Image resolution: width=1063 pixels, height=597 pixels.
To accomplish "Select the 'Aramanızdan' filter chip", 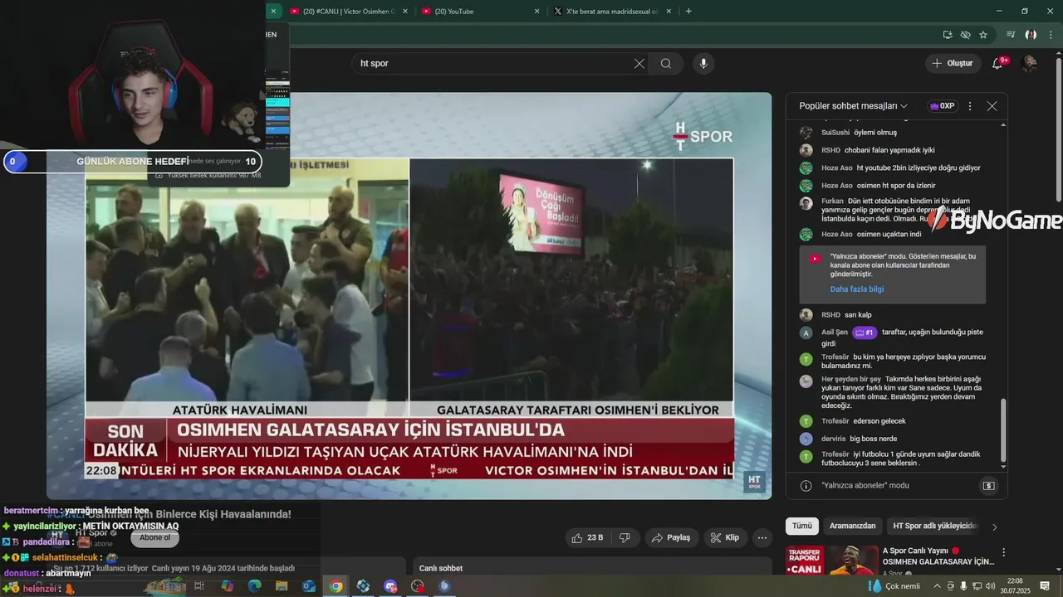I will click(x=853, y=526).
